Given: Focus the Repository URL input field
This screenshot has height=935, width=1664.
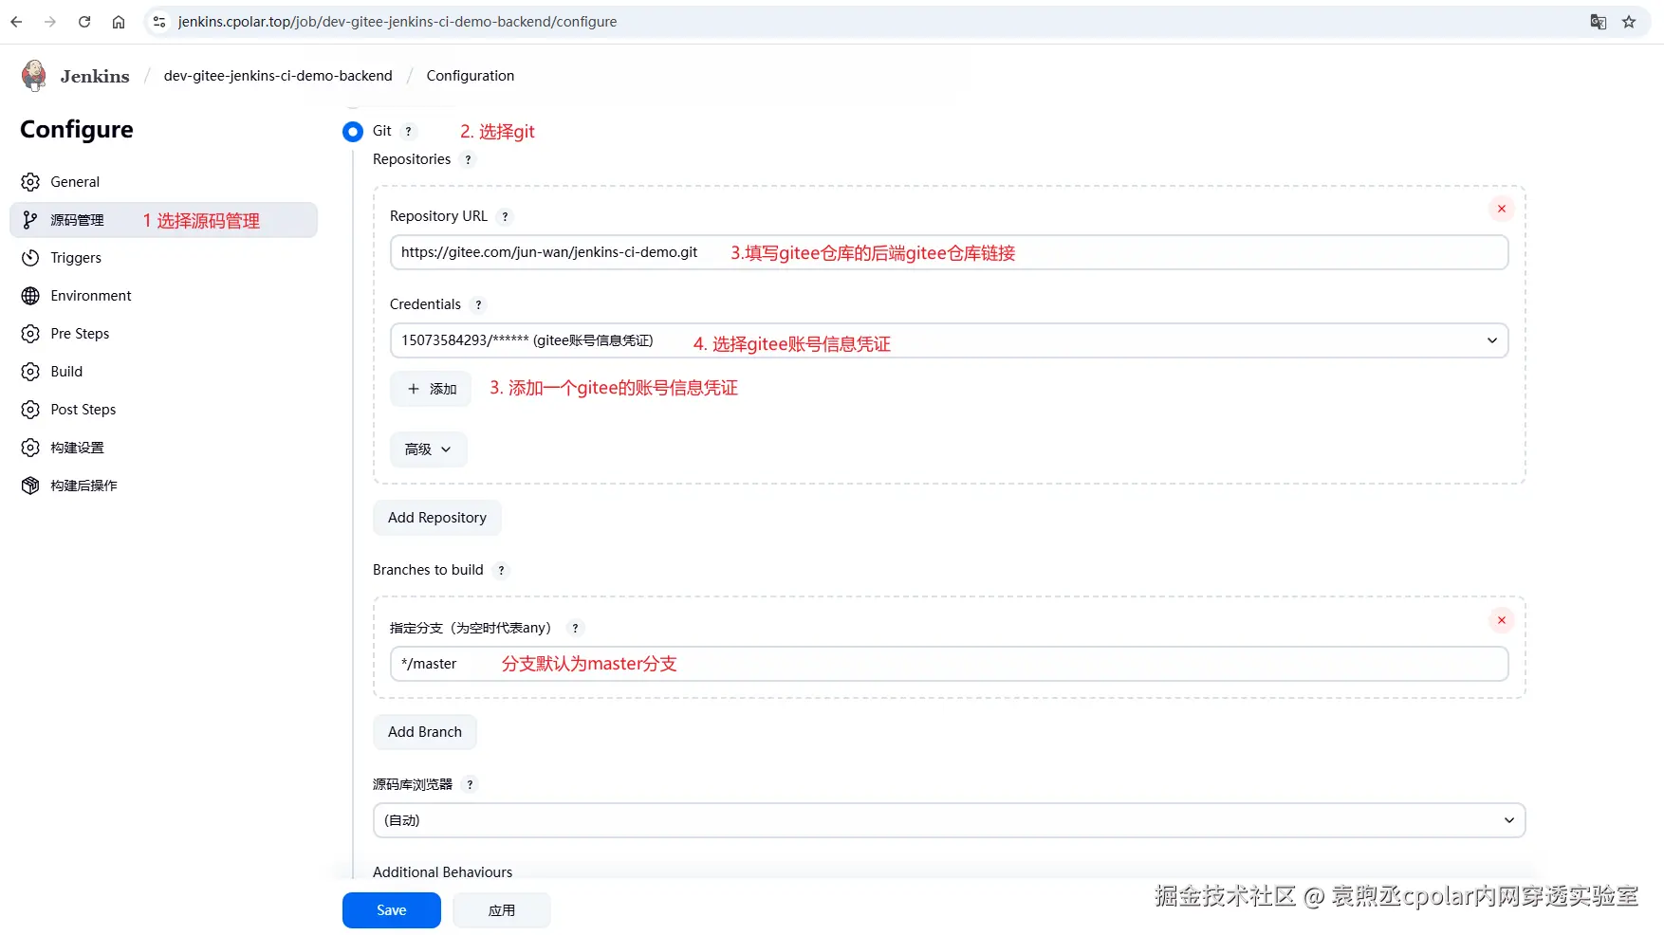Looking at the screenshot, I should tap(949, 252).
